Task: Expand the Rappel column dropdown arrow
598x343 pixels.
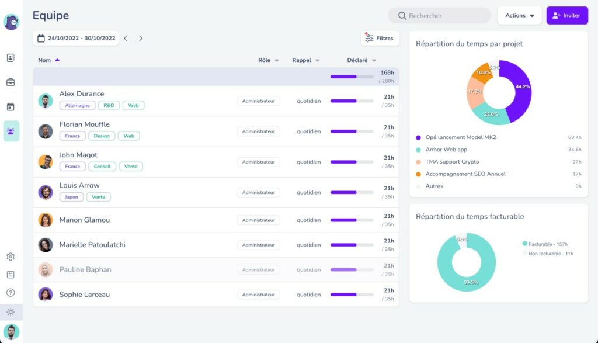Action: click(x=318, y=60)
